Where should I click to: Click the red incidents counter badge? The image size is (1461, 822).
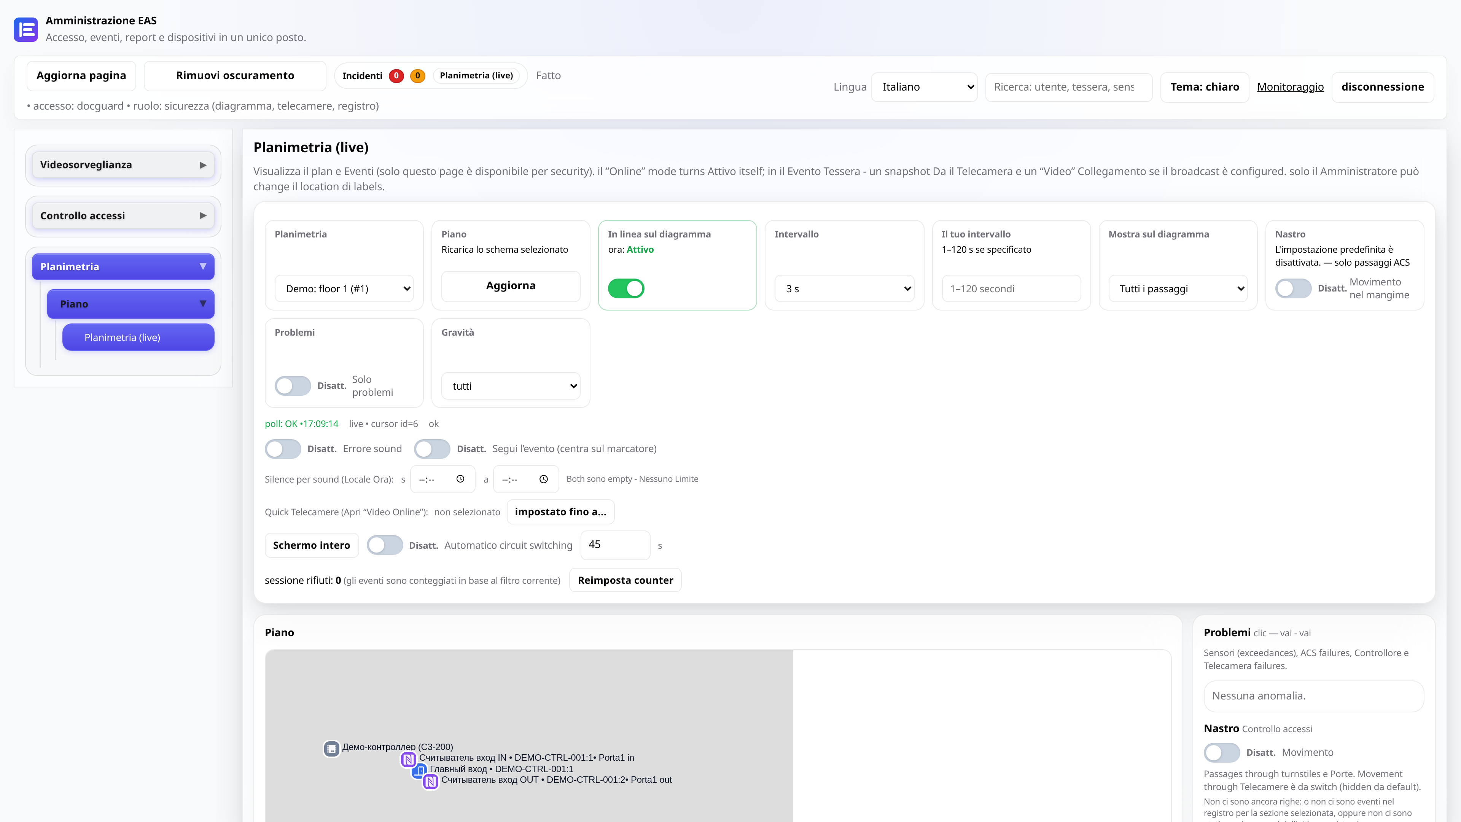tap(396, 76)
